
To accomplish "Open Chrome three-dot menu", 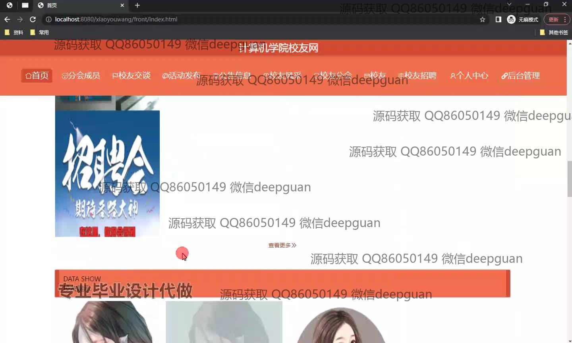I will pyautogui.click(x=565, y=19).
